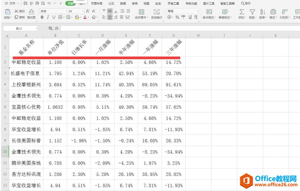Click the AutoSum (求和) sigma icon
The height and width of the screenshot is (191, 300).
point(242,12)
